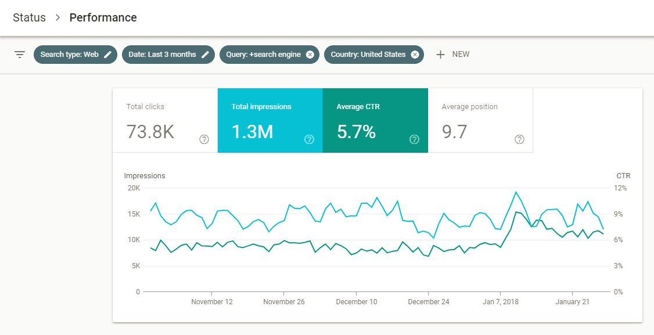Image resolution: width=654 pixels, height=335 pixels.
Task: Go to Status breadcrumb
Action: pos(29,17)
